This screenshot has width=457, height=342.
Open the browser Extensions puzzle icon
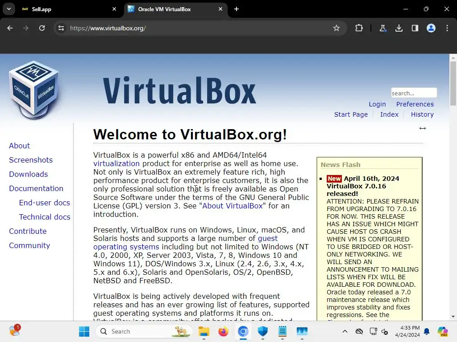pyautogui.click(x=359, y=28)
